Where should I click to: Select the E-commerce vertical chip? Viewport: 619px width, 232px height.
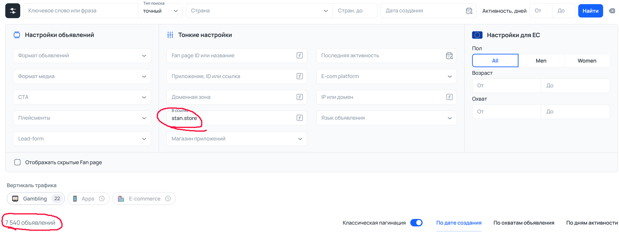click(144, 198)
